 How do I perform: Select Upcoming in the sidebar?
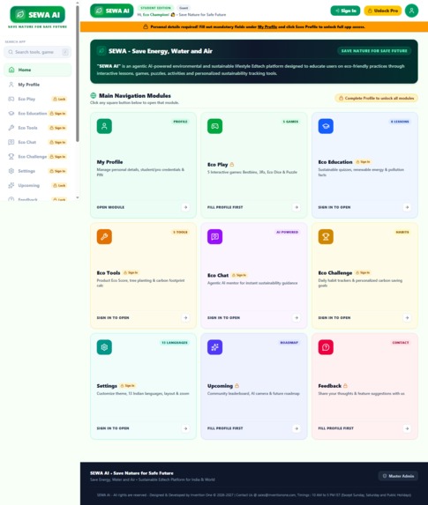coord(37,185)
